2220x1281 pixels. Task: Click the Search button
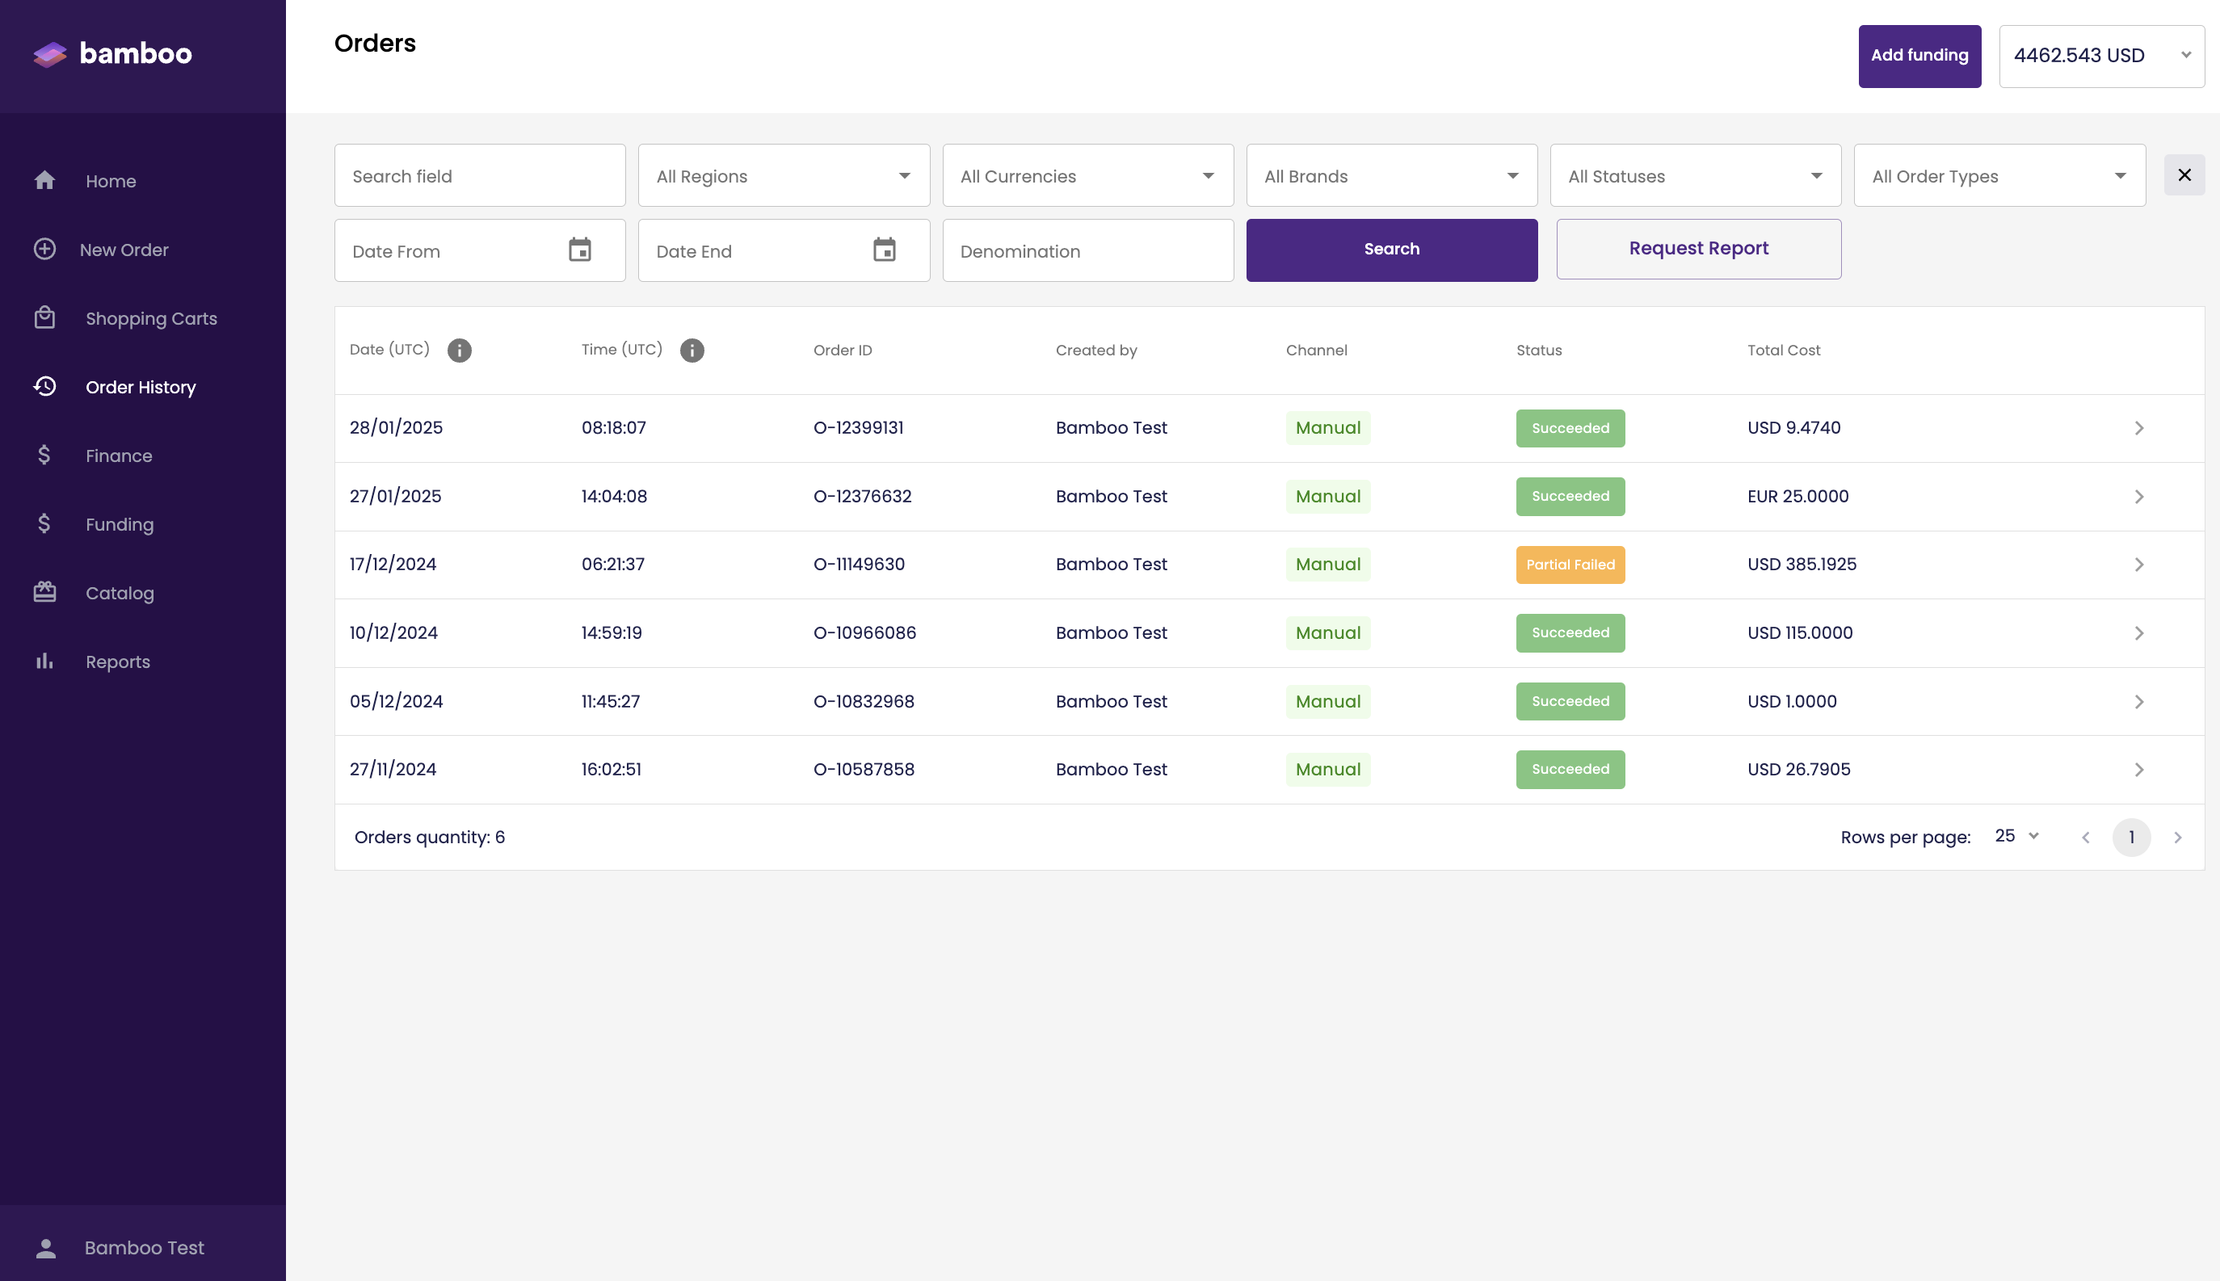pyautogui.click(x=1391, y=250)
